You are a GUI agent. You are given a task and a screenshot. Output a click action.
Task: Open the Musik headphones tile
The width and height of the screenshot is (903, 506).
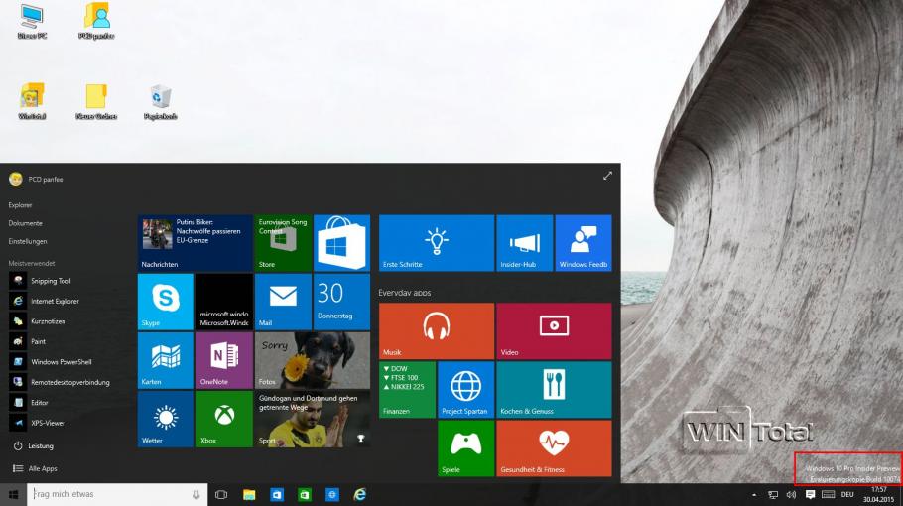[437, 331]
